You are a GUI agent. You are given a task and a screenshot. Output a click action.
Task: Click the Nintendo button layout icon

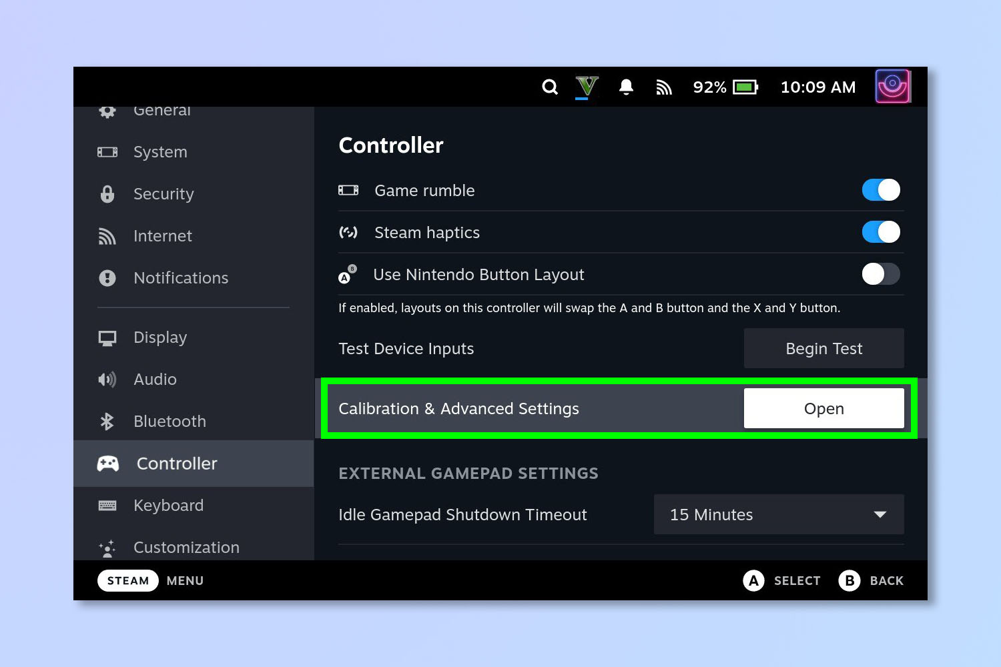pyautogui.click(x=348, y=274)
